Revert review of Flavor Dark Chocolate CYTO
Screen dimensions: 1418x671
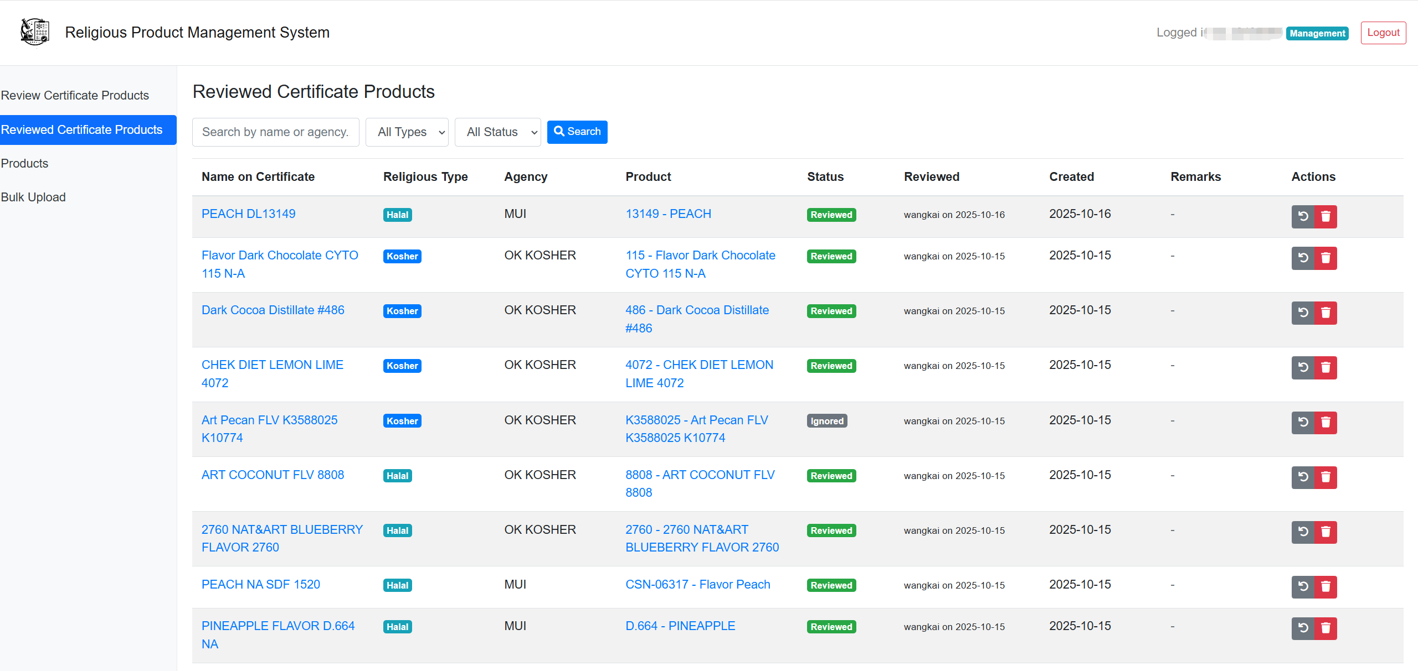click(x=1303, y=258)
